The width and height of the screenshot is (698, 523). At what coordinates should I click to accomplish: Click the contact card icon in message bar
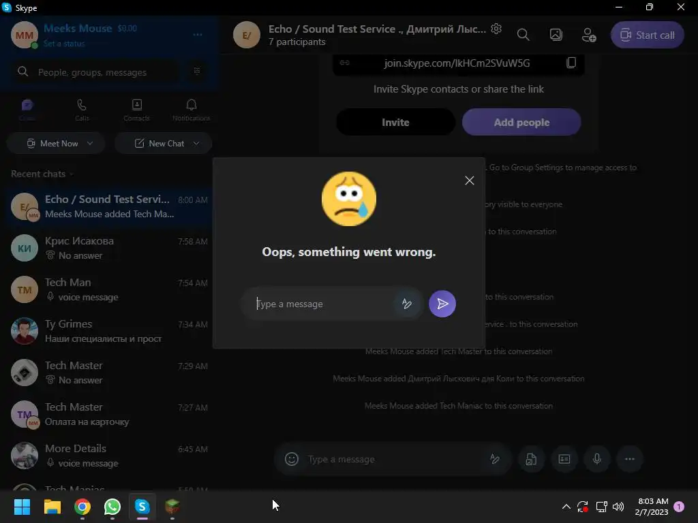tap(564, 459)
